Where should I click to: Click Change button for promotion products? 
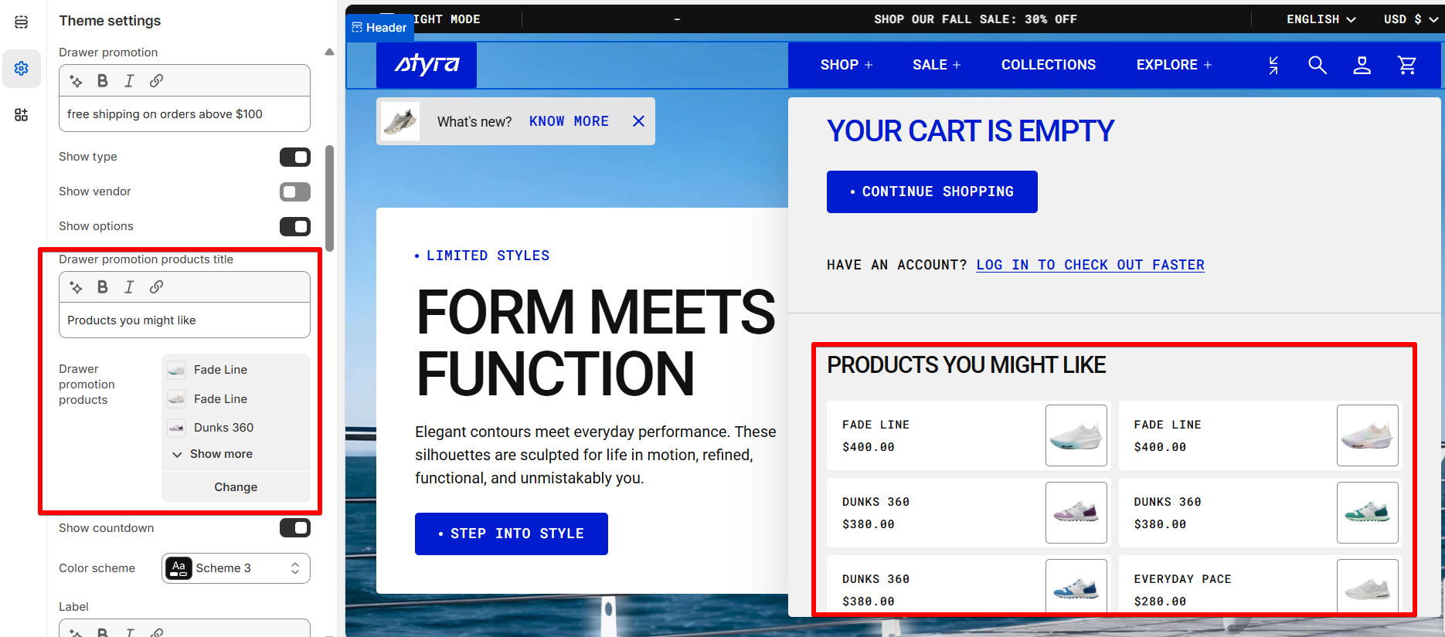tap(236, 487)
